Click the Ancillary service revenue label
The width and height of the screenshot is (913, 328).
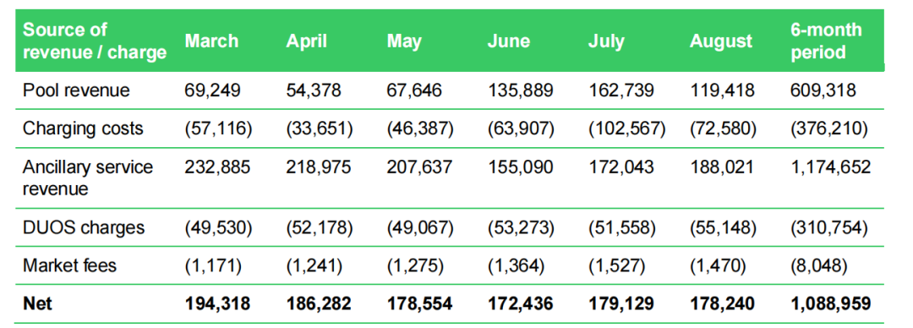click(88, 178)
